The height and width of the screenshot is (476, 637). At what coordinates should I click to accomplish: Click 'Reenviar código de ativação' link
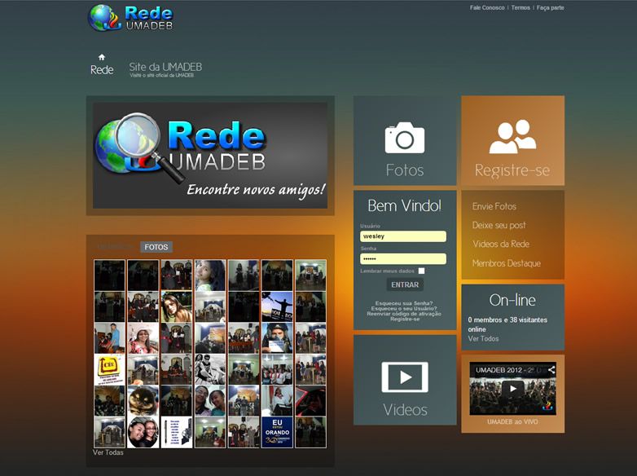click(404, 314)
